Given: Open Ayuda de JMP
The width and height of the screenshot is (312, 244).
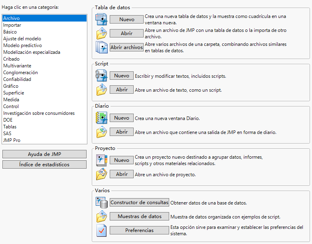Looking at the screenshot, I should tap(44, 154).
